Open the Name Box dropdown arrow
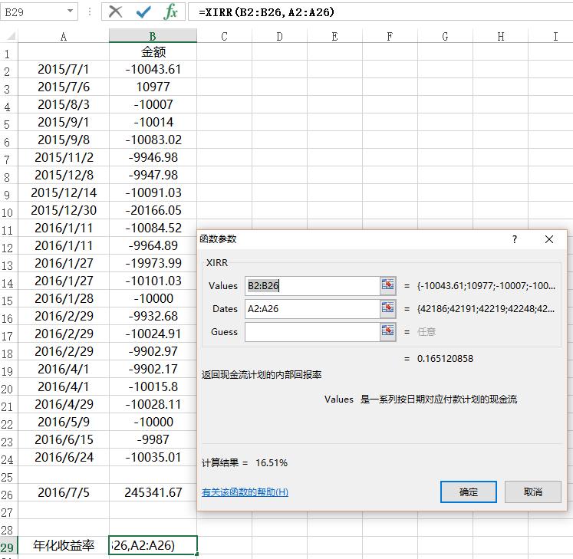The width and height of the screenshot is (573, 559). (x=70, y=12)
